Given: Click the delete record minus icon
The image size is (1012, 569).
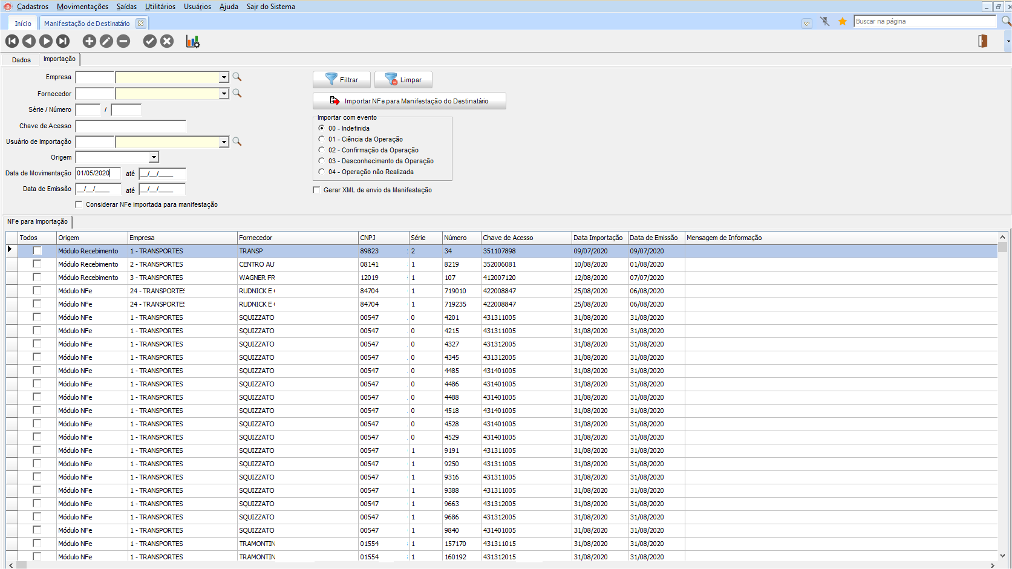Looking at the screenshot, I should [123, 41].
